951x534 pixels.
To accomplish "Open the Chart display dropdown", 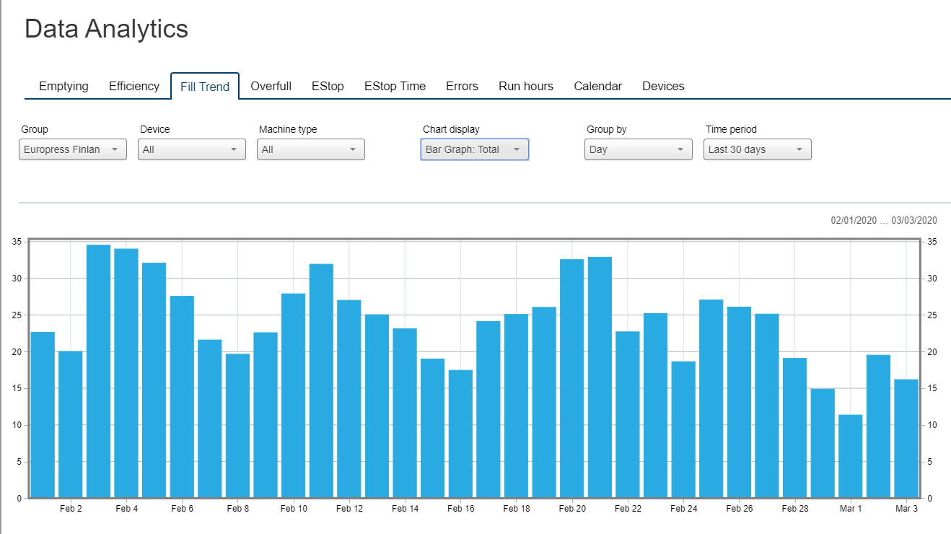I will [475, 149].
